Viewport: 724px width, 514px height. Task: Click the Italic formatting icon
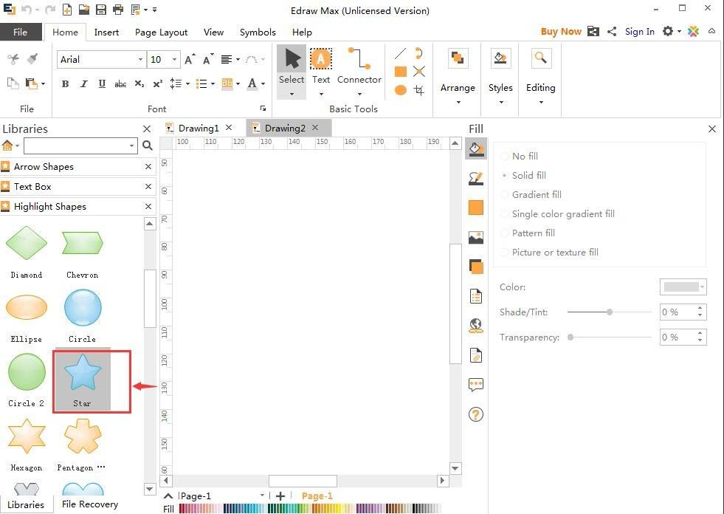click(x=83, y=84)
